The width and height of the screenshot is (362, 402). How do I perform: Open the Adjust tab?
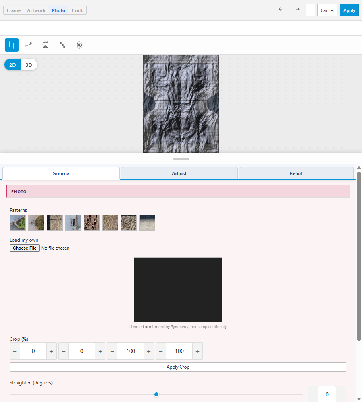179,173
